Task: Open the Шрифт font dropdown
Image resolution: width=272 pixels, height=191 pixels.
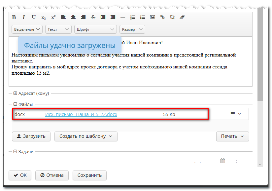Action: [95, 29]
